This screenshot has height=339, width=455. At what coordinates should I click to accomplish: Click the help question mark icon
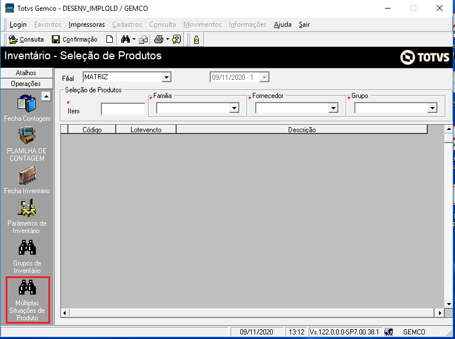tap(176, 39)
